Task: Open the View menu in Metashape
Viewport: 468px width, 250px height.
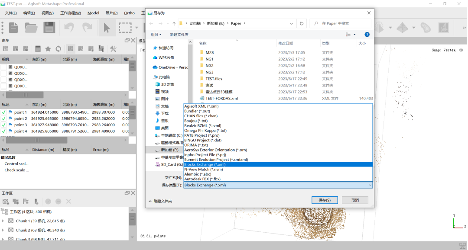Action: coord(48,13)
